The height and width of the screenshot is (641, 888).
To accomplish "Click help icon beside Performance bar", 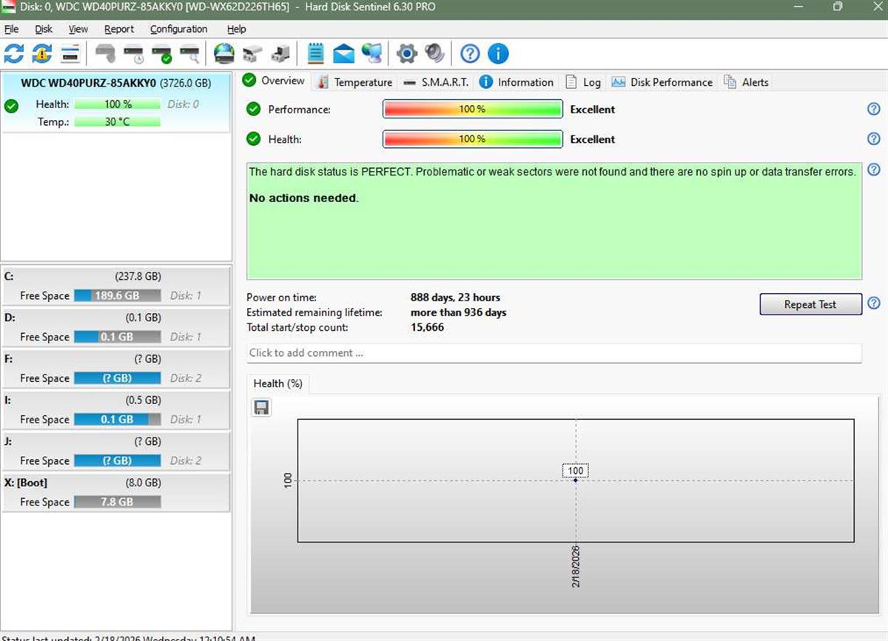I will tap(873, 110).
